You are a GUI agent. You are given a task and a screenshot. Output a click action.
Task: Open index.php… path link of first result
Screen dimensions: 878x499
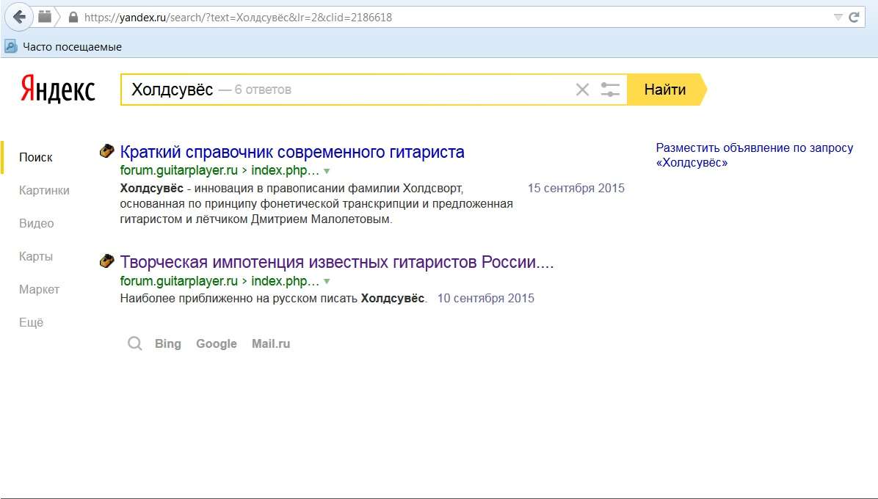285,170
